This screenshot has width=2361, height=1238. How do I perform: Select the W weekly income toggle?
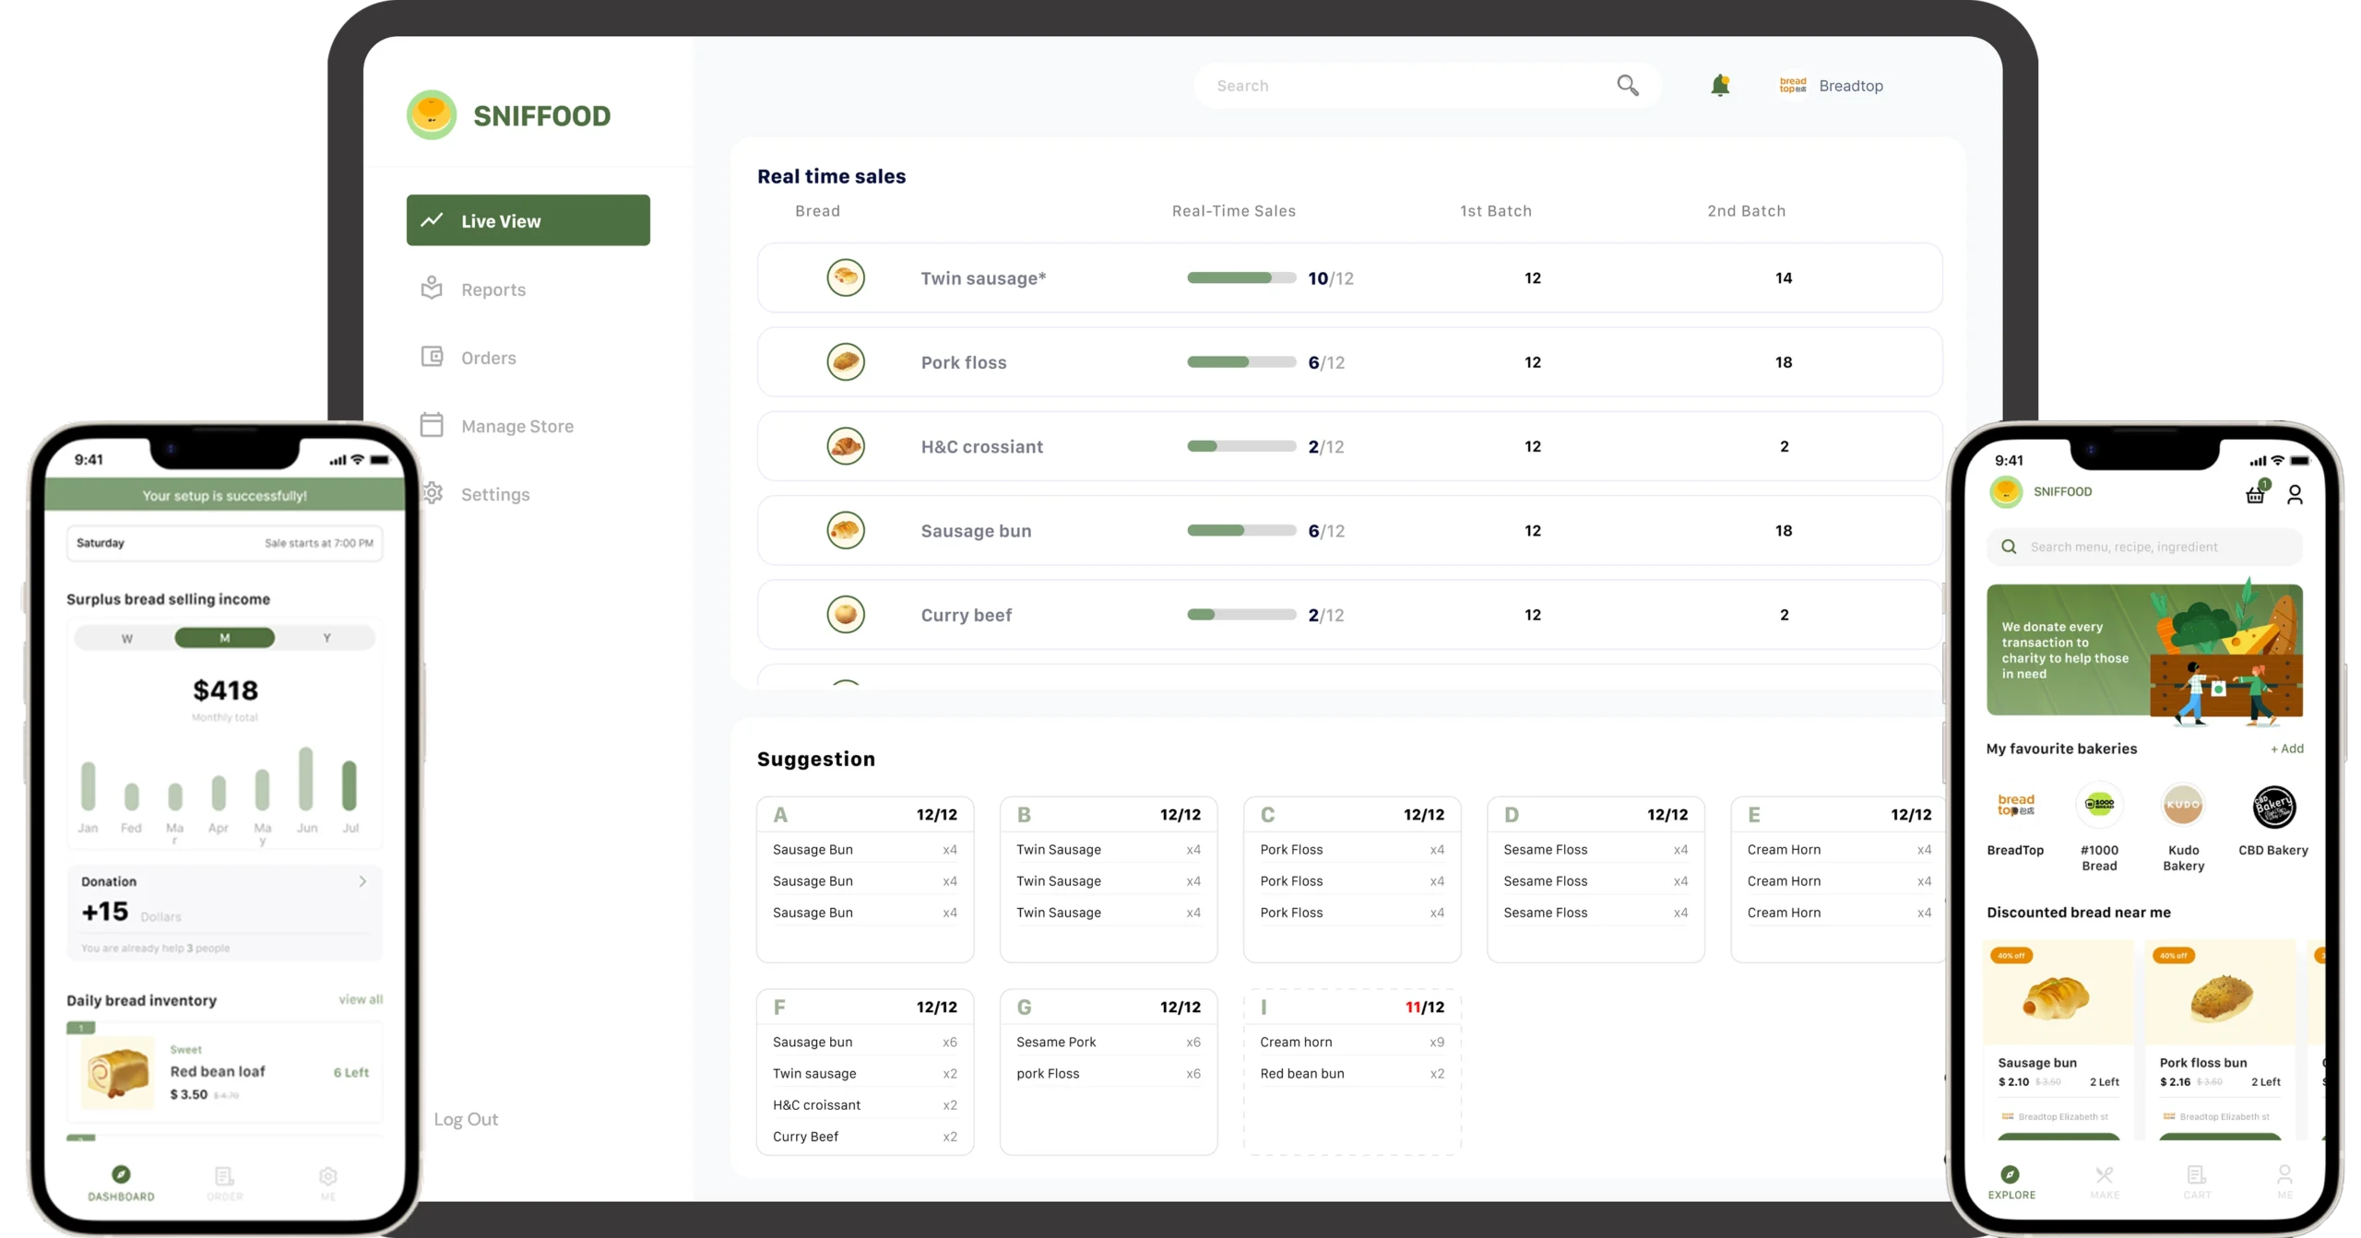point(127,638)
